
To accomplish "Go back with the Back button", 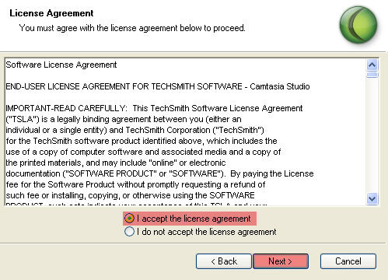I will pos(224,261).
